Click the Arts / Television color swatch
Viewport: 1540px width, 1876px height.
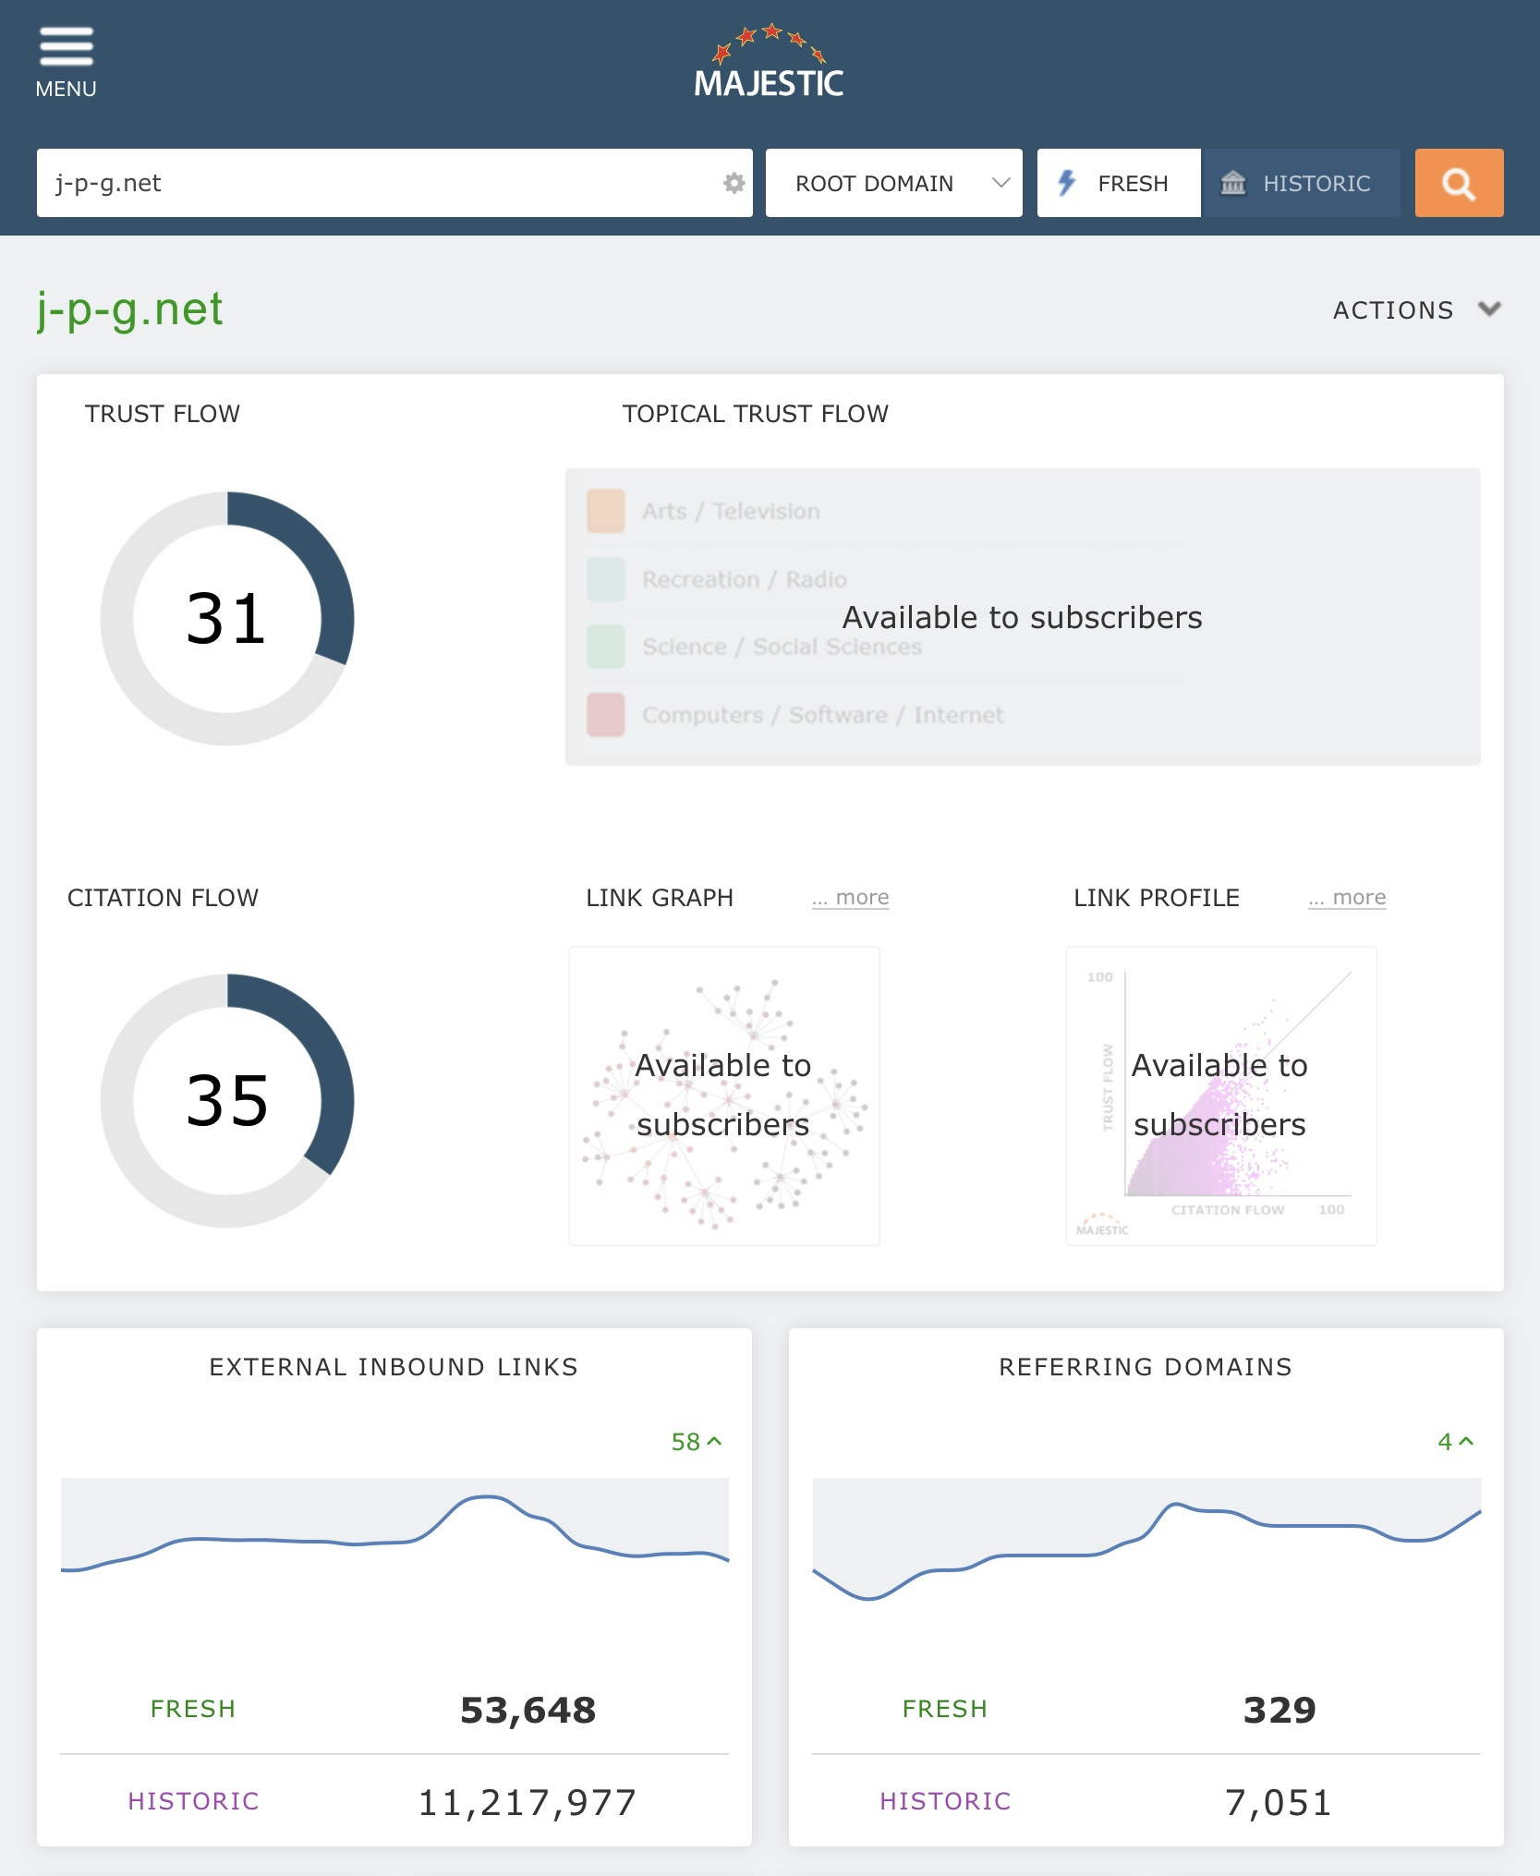[606, 511]
